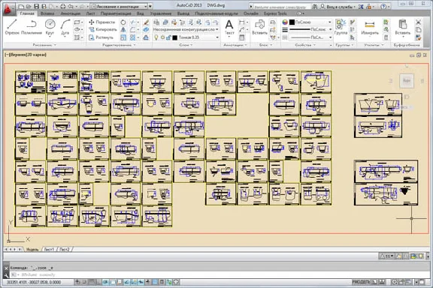
Task: Click the Копировать (Copy) command
Action: pyautogui.click(x=103, y=29)
